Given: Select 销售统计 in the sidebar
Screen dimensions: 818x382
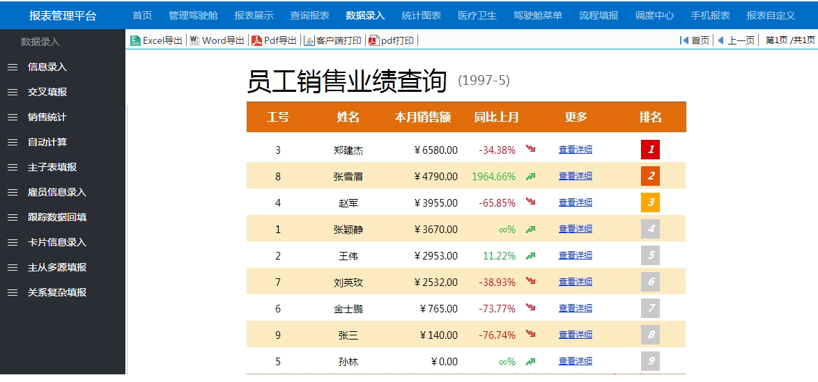Looking at the screenshot, I should [x=47, y=118].
